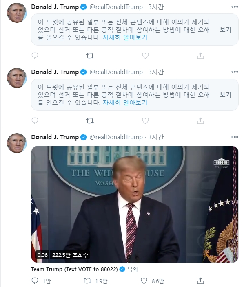Retweet the video tweet with 1.9만 retweets
244x287 pixels.
click(87, 281)
